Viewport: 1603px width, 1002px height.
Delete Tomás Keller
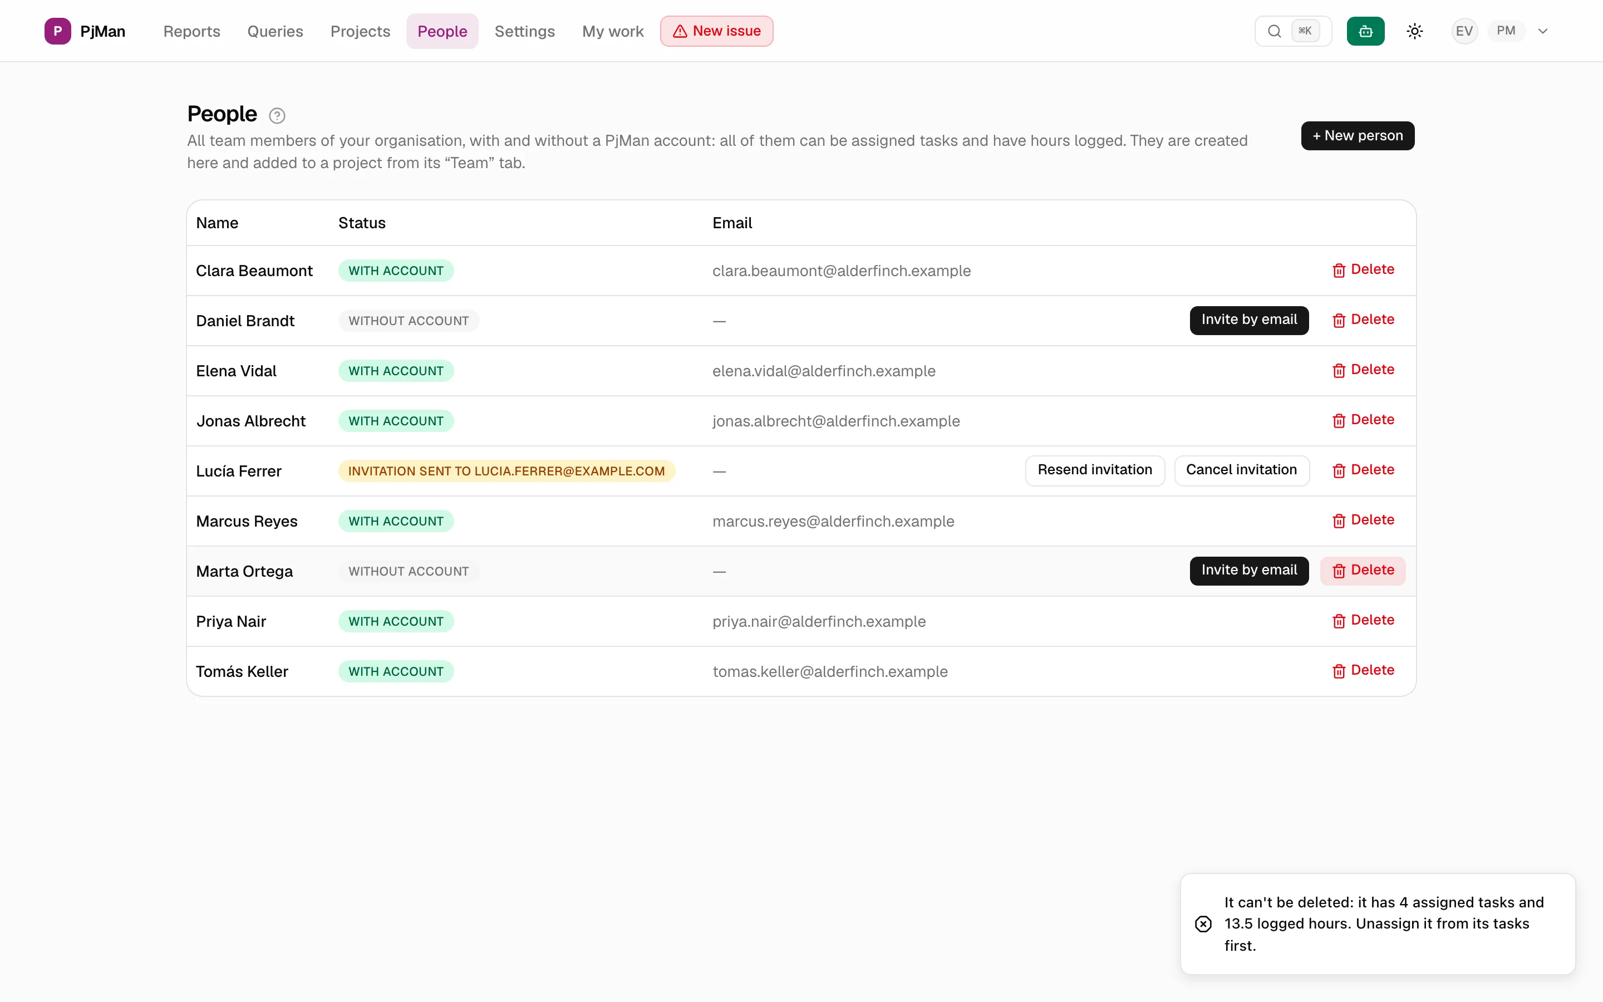(1363, 671)
